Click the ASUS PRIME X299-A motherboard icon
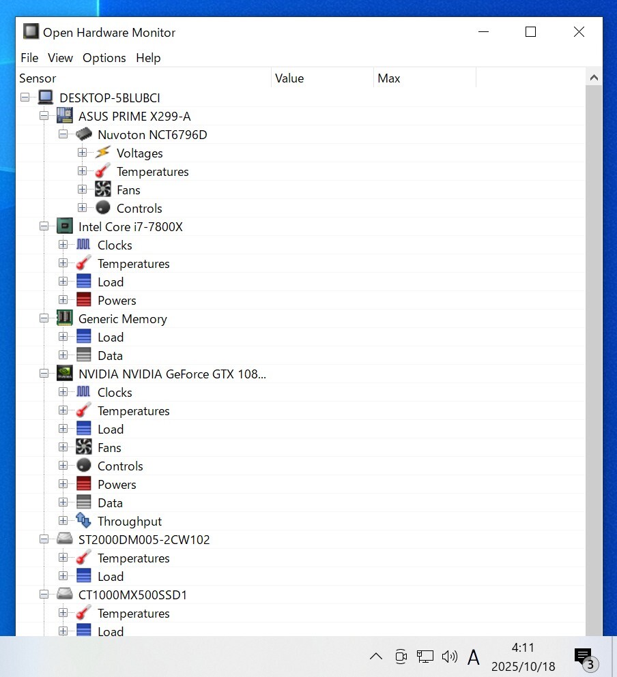Screen dimensions: 617x677 [64, 116]
